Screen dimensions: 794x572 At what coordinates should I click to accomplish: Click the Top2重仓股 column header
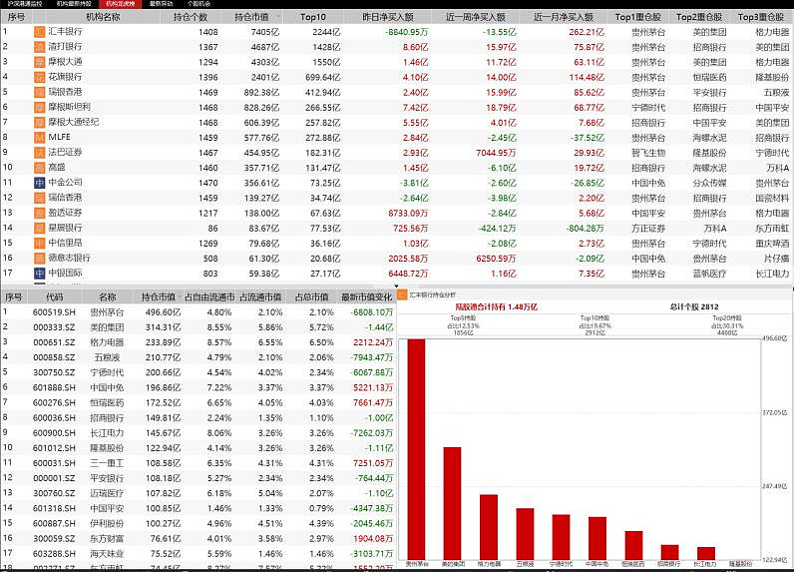[x=699, y=17]
